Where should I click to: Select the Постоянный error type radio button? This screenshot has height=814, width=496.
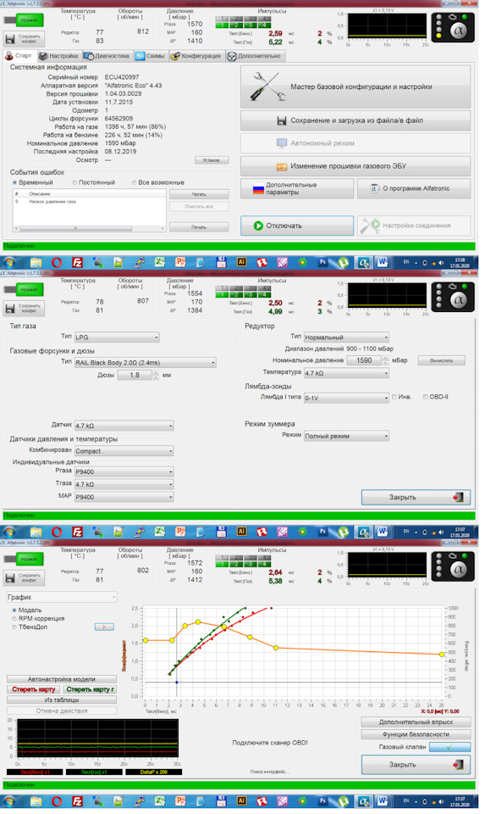point(74,183)
